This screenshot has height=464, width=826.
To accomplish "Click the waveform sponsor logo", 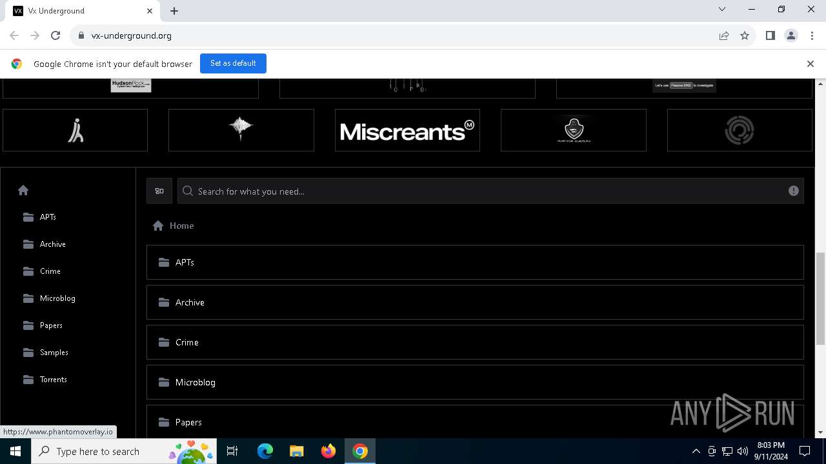I will coord(241,130).
